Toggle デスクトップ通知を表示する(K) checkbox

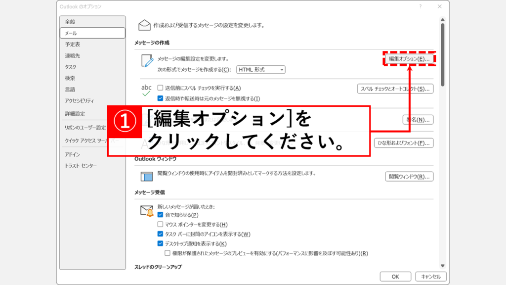click(x=160, y=243)
